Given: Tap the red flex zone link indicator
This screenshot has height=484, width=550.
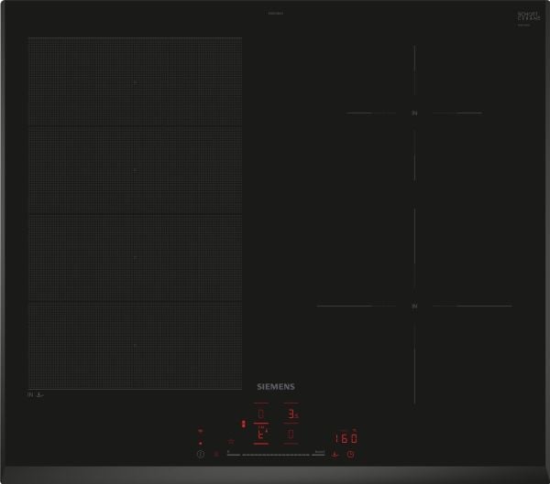Looking at the screenshot, I should [x=244, y=425].
